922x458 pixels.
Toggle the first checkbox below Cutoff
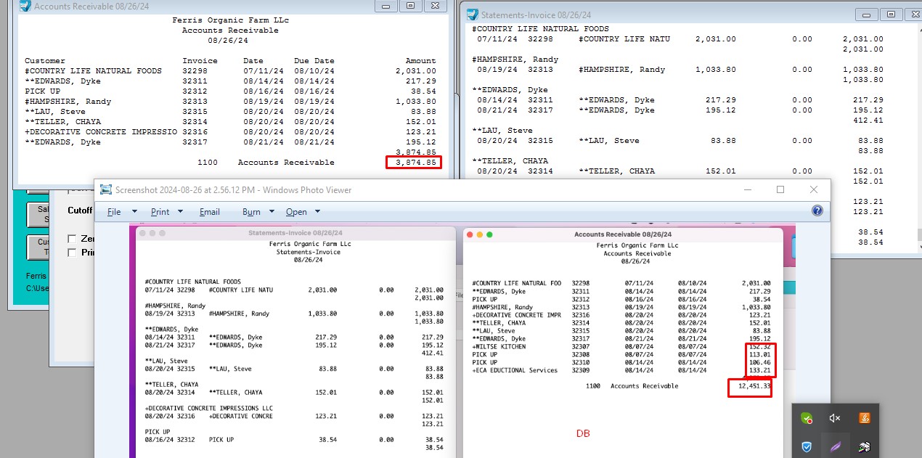pos(72,239)
